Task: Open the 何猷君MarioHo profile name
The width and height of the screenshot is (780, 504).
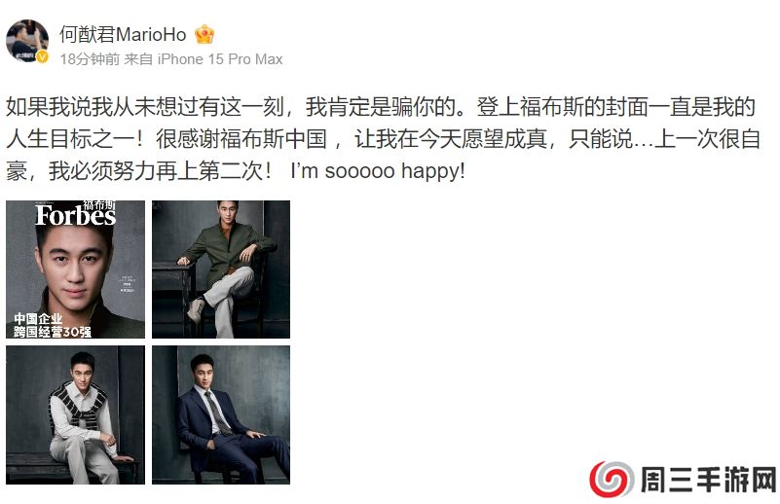Action: coord(123,34)
